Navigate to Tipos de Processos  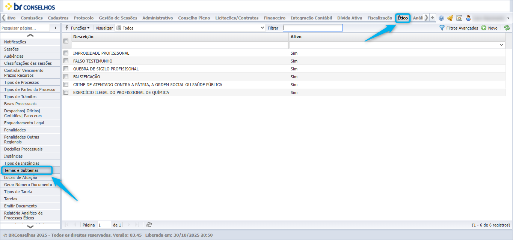click(x=30, y=82)
